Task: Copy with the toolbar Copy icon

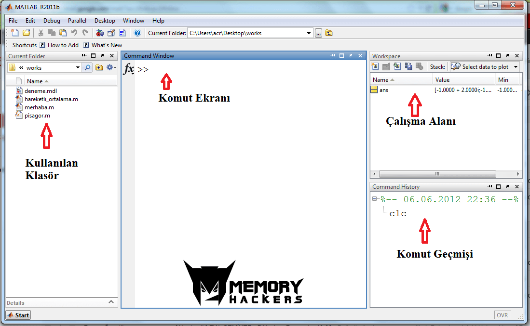Action: point(52,33)
